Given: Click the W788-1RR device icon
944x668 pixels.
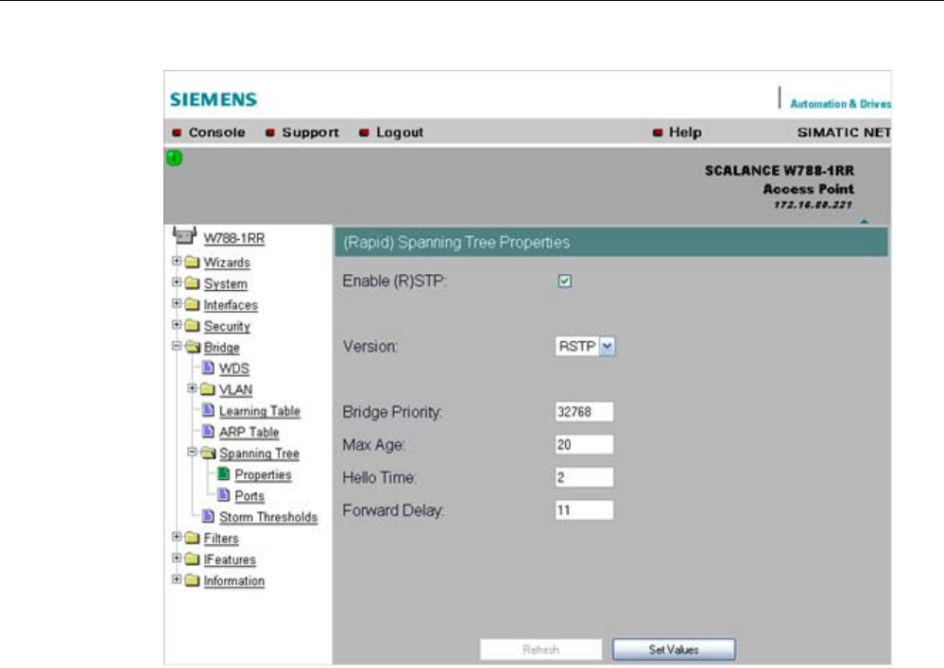Looking at the screenshot, I should pyautogui.click(x=184, y=234).
